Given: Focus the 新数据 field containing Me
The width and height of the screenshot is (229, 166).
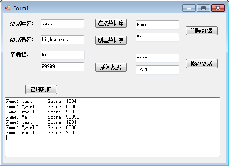Looking at the screenshot, I should point(63,55).
